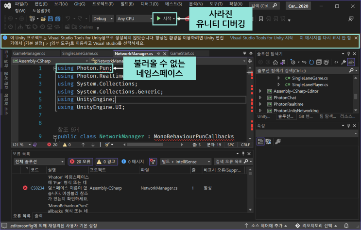361x230 pixels.
Task: Open the 파일(F) menu
Action: pyautogui.click(x=21, y=4)
